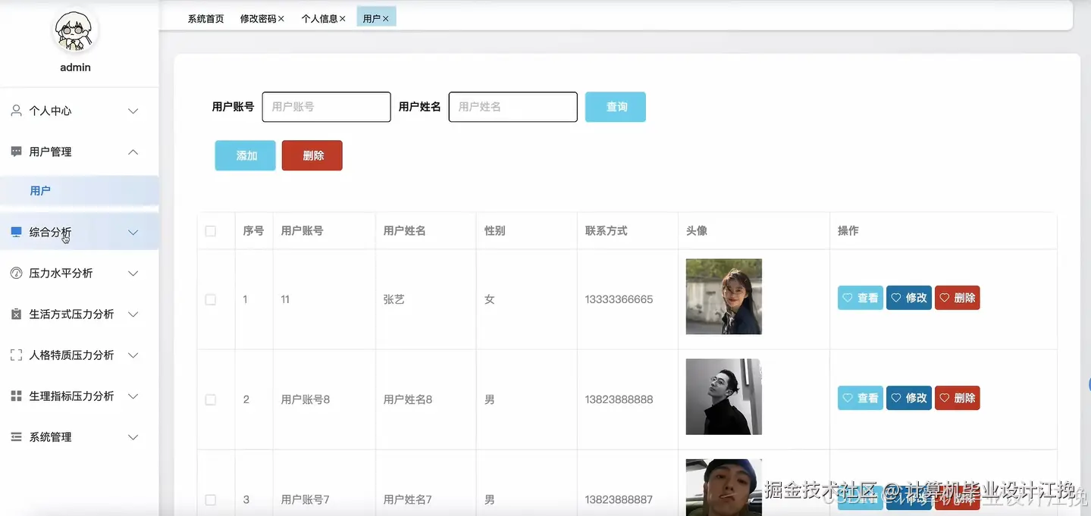
Task: Open the 系统管理 sidebar menu
Action: click(80, 437)
